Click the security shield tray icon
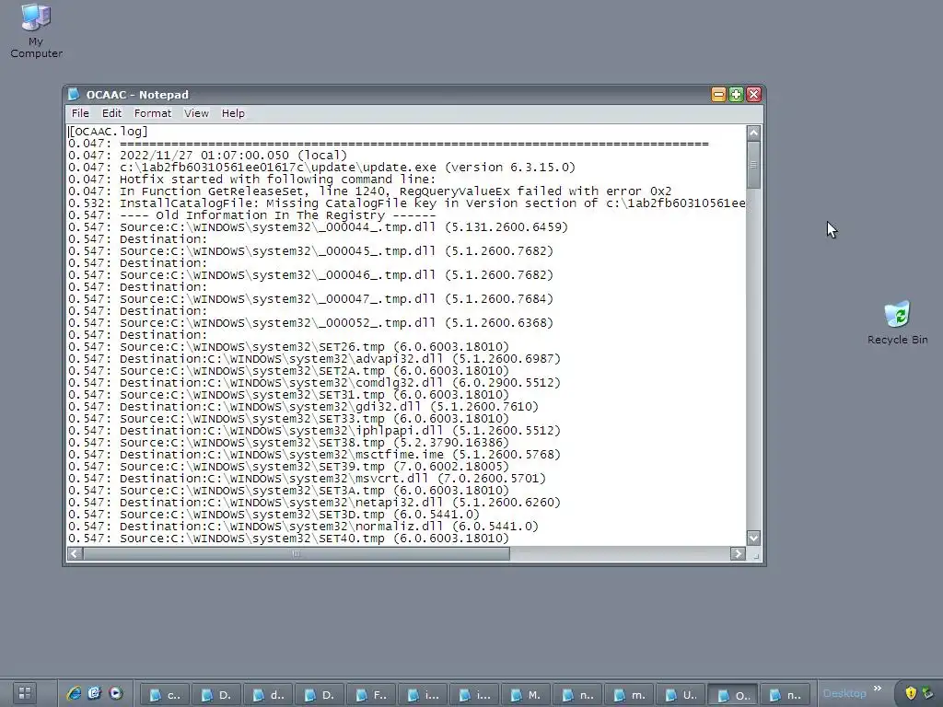The image size is (943, 707). [911, 693]
